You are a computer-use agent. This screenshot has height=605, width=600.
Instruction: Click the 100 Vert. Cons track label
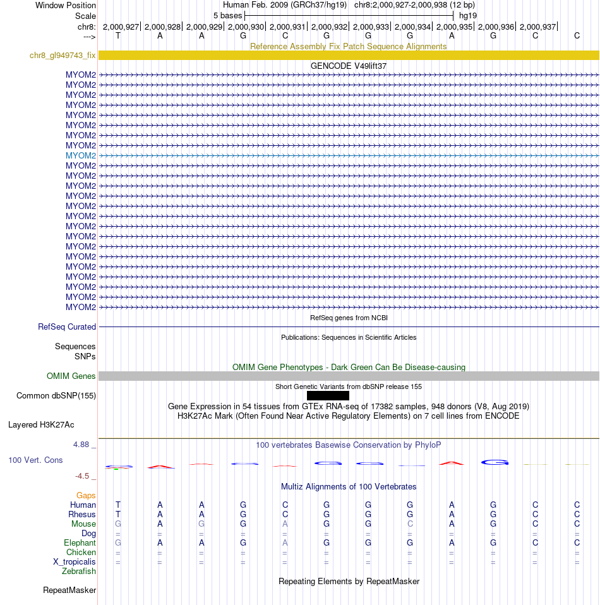[35, 460]
